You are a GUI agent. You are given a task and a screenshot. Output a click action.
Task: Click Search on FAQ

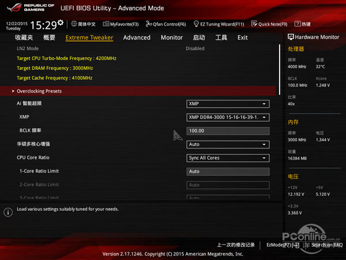coord(327,245)
